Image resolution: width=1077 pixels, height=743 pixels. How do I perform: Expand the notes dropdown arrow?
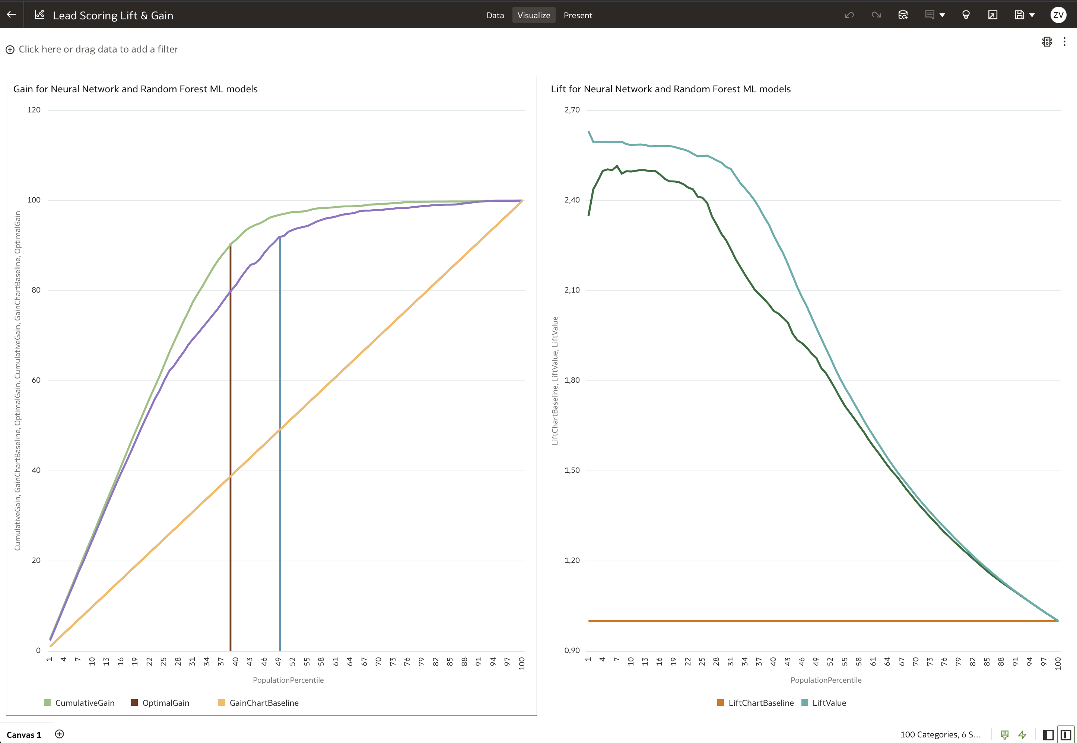(x=942, y=15)
